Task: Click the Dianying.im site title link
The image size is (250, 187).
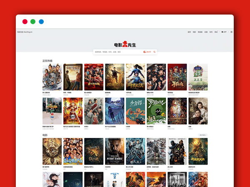Action: point(25,32)
